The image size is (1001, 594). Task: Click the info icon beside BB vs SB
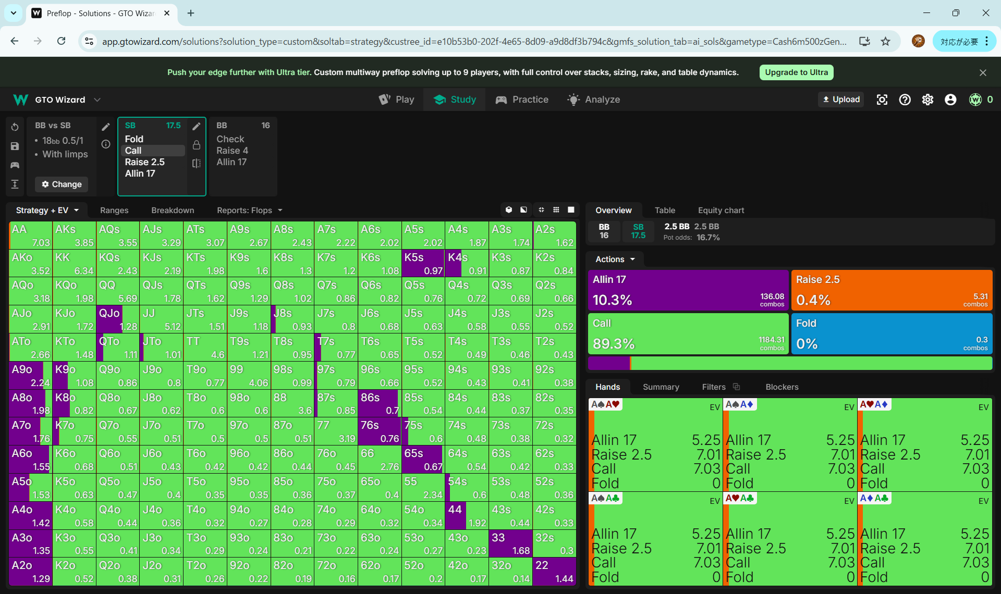(106, 144)
